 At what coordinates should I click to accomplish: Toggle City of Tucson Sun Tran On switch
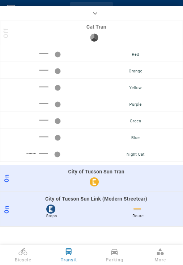click(7, 178)
